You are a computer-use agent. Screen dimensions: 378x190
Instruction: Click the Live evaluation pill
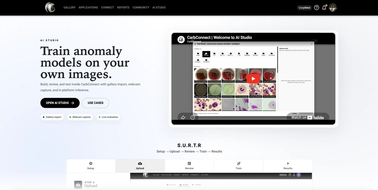pyautogui.click(x=108, y=117)
